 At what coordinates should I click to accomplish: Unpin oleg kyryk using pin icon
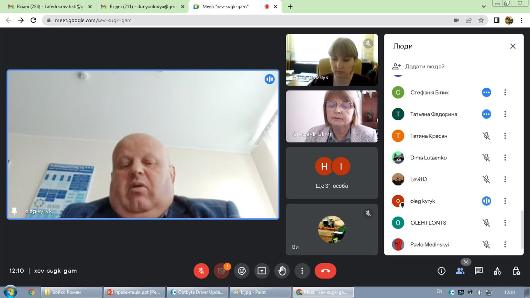click(14, 211)
